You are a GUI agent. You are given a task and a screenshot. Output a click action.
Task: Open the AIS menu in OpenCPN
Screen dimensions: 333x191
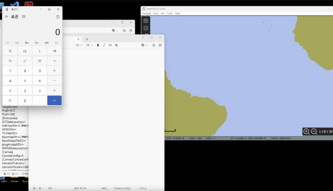[163, 13]
